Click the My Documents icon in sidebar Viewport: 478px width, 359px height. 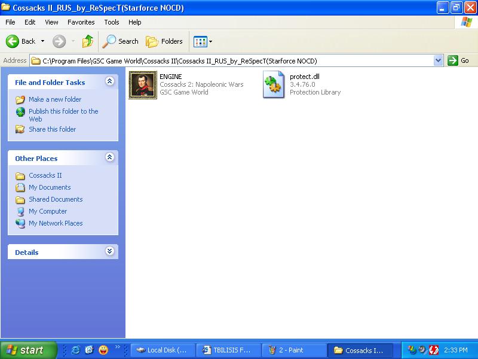coord(20,187)
